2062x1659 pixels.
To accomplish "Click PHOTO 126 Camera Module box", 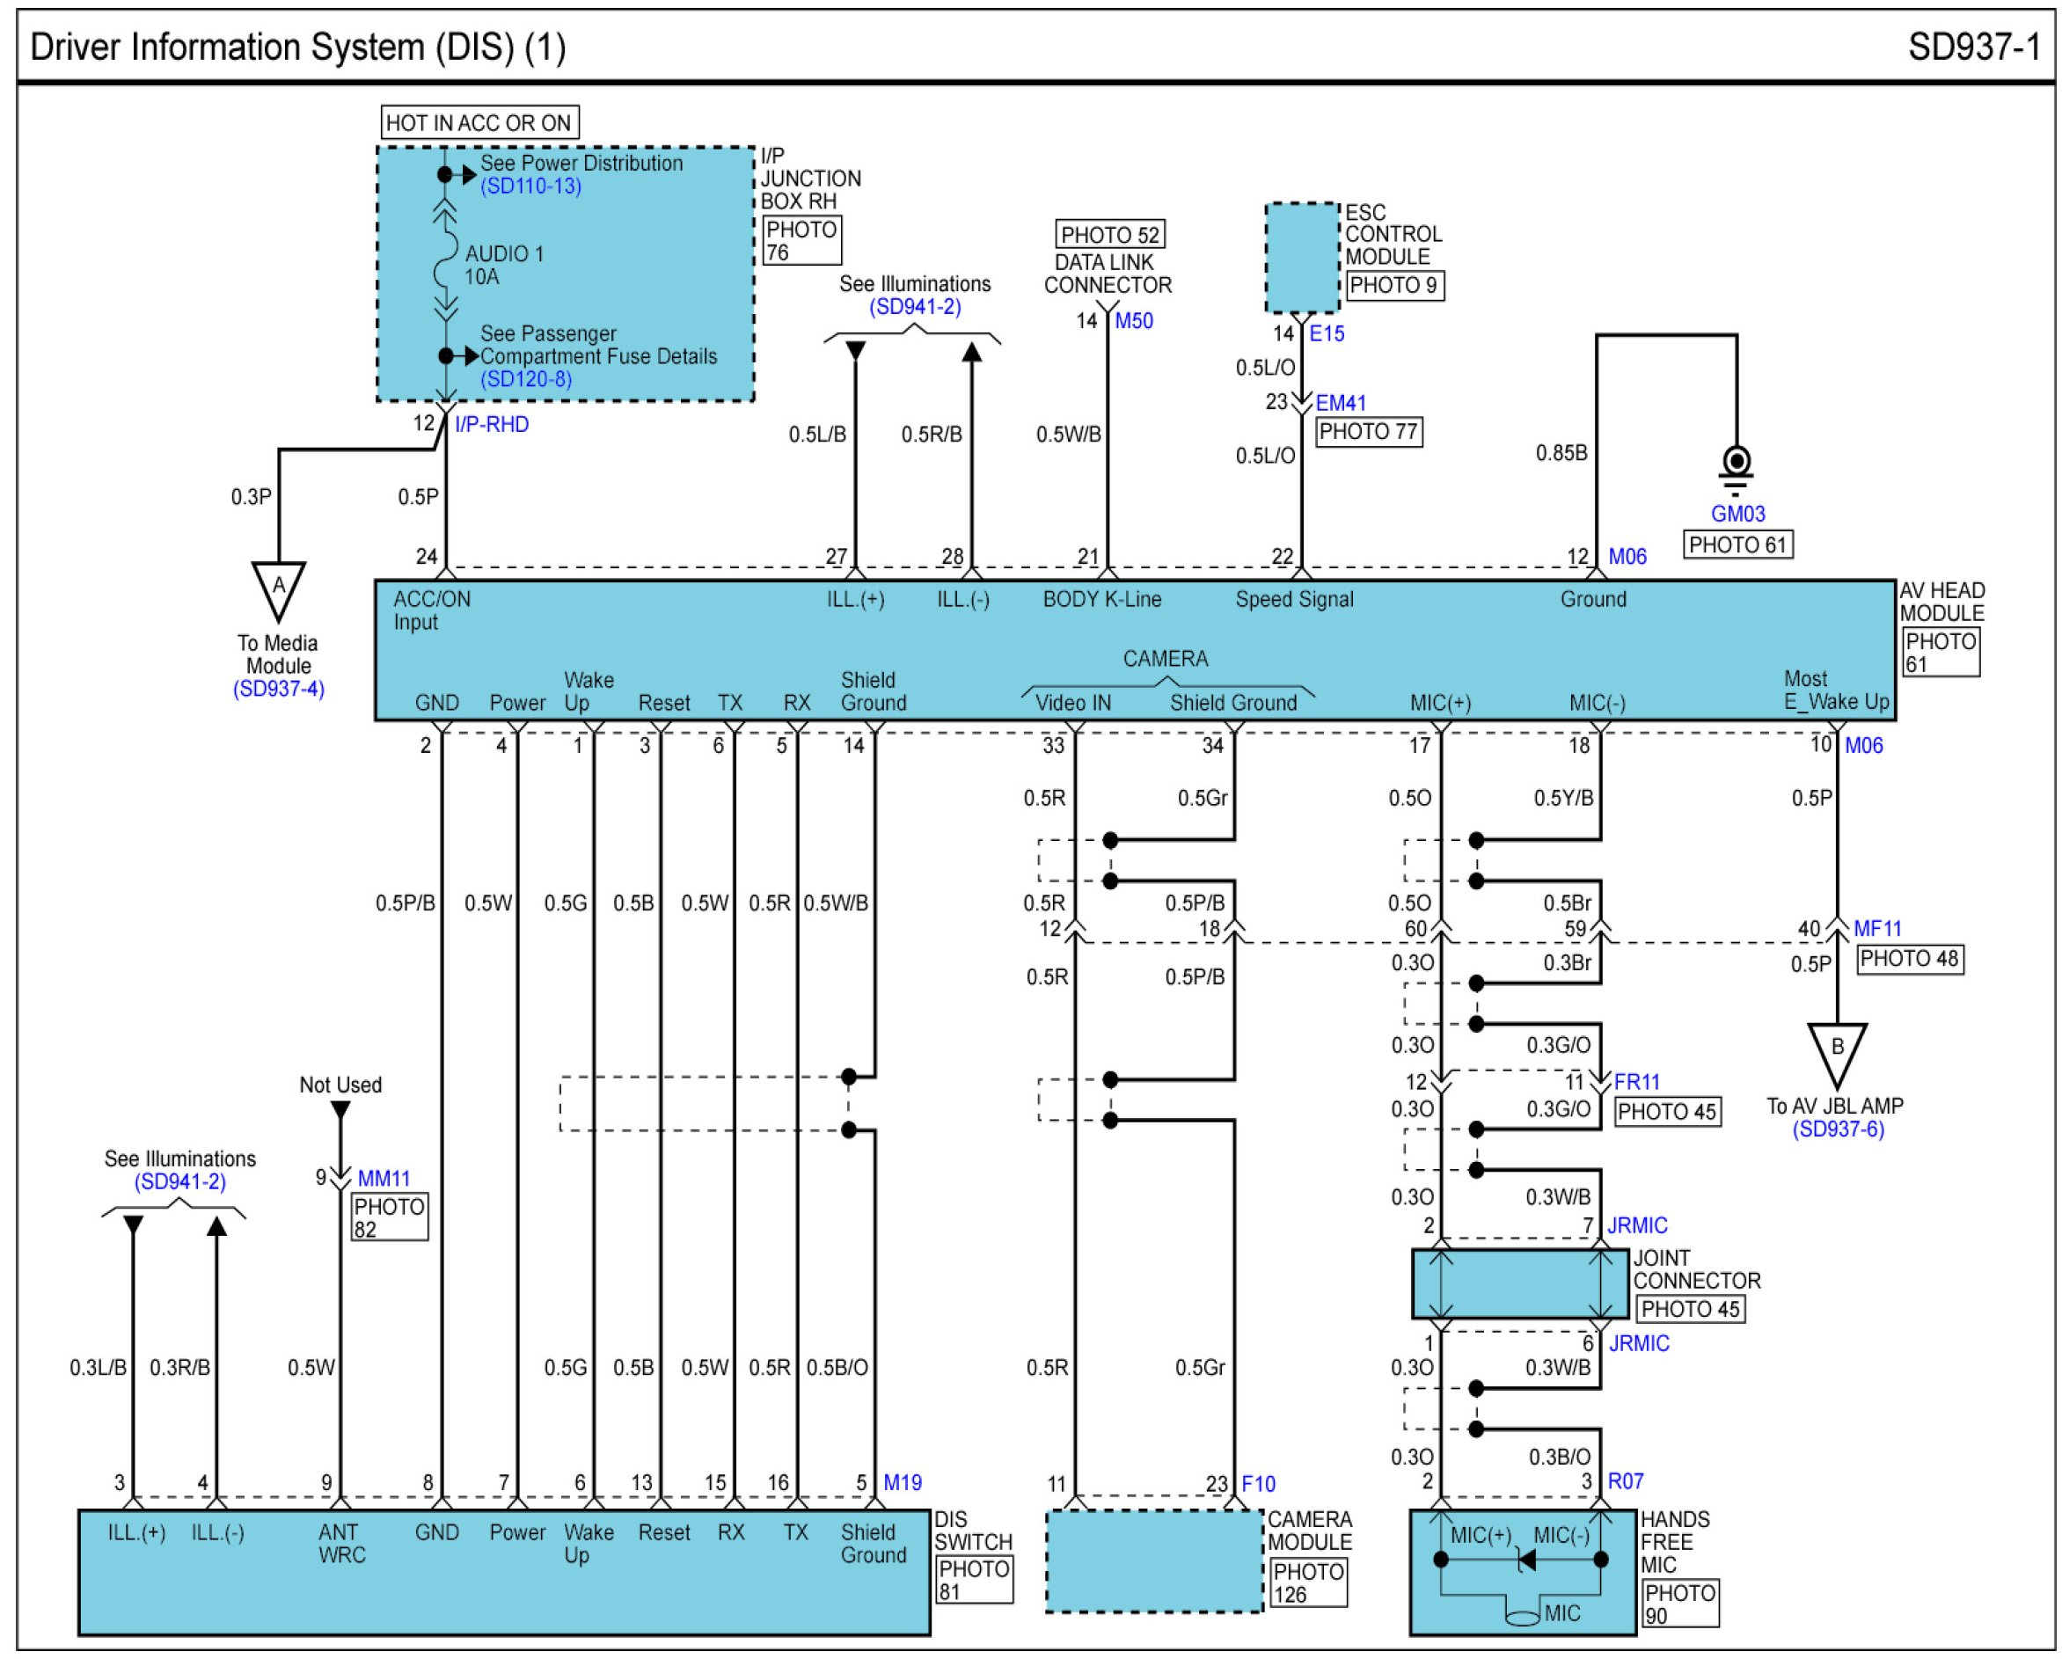I will (x=1307, y=1582).
